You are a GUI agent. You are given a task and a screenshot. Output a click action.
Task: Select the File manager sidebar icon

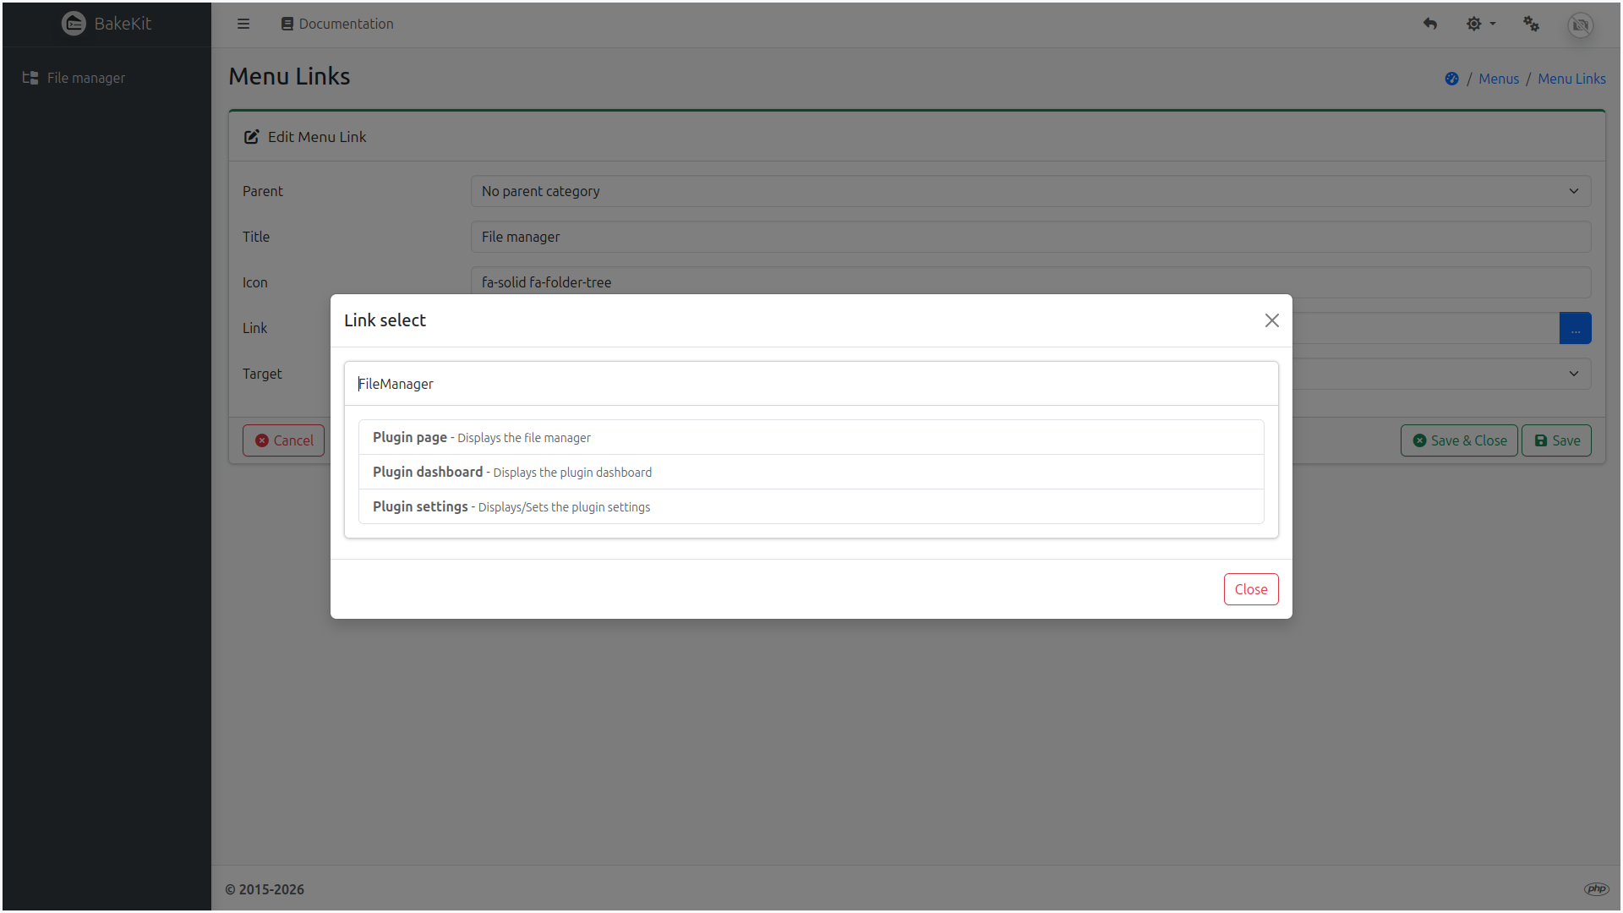pyautogui.click(x=30, y=78)
